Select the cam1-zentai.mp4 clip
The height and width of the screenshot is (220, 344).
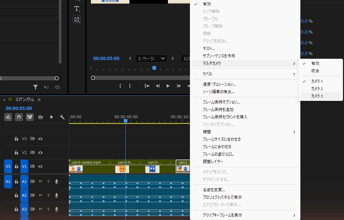[x=92, y=166]
